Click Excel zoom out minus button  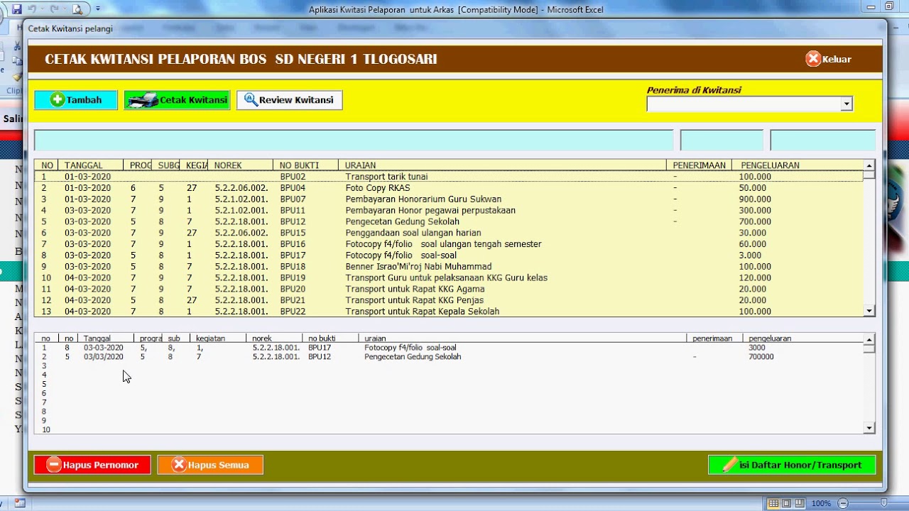point(842,503)
